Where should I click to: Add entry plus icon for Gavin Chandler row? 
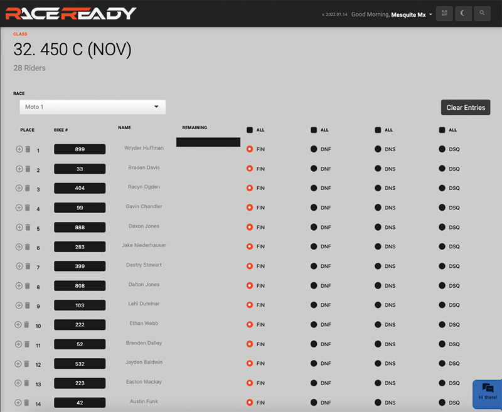tap(19, 208)
